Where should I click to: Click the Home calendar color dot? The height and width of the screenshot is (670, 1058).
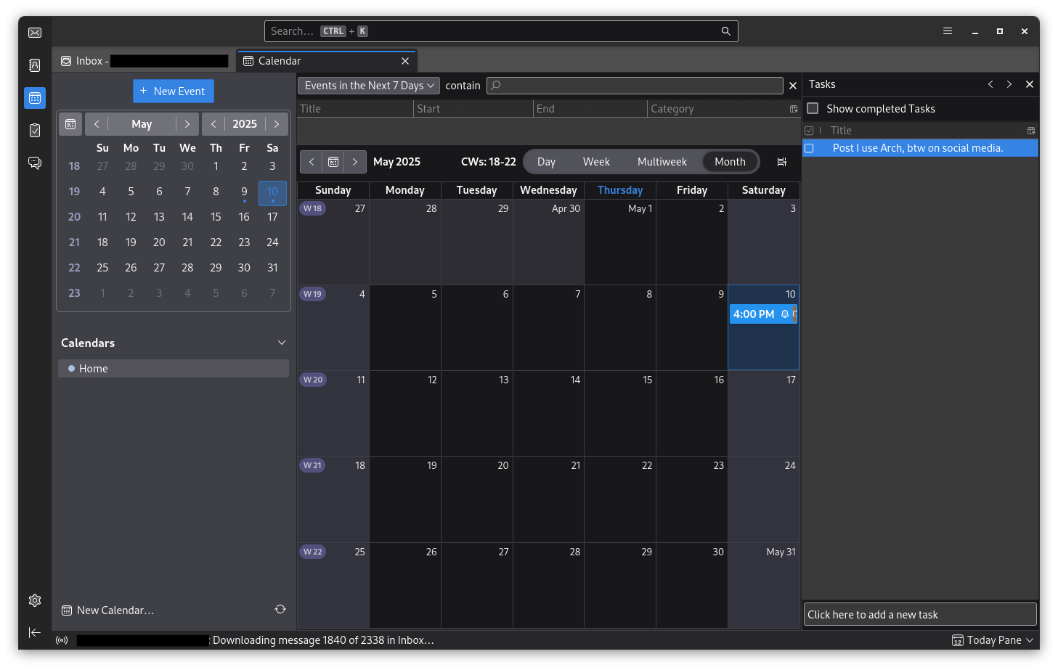[71, 369]
